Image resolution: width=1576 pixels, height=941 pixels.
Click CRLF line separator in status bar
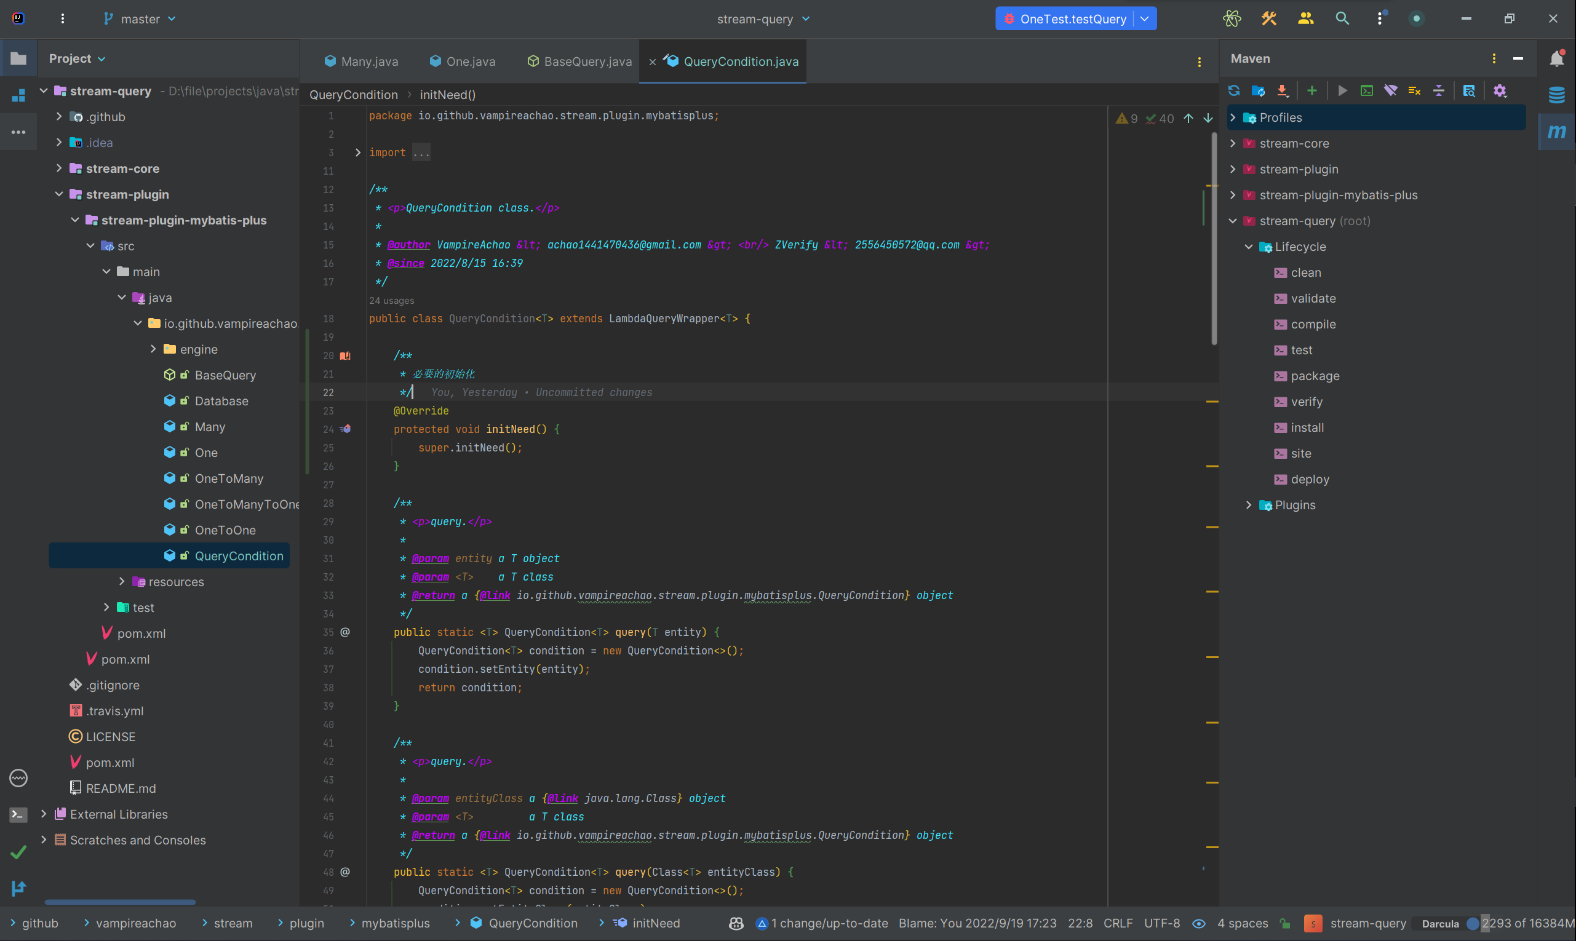click(x=1118, y=923)
